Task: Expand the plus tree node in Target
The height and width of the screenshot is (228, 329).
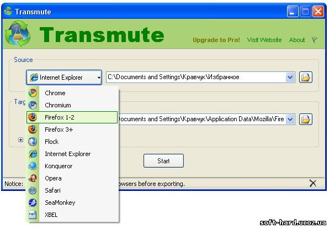Action: coord(20,139)
